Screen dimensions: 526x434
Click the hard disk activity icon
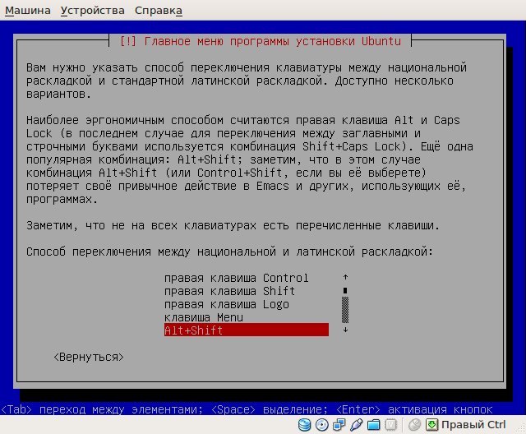pyautogui.click(x=304, y=425)
